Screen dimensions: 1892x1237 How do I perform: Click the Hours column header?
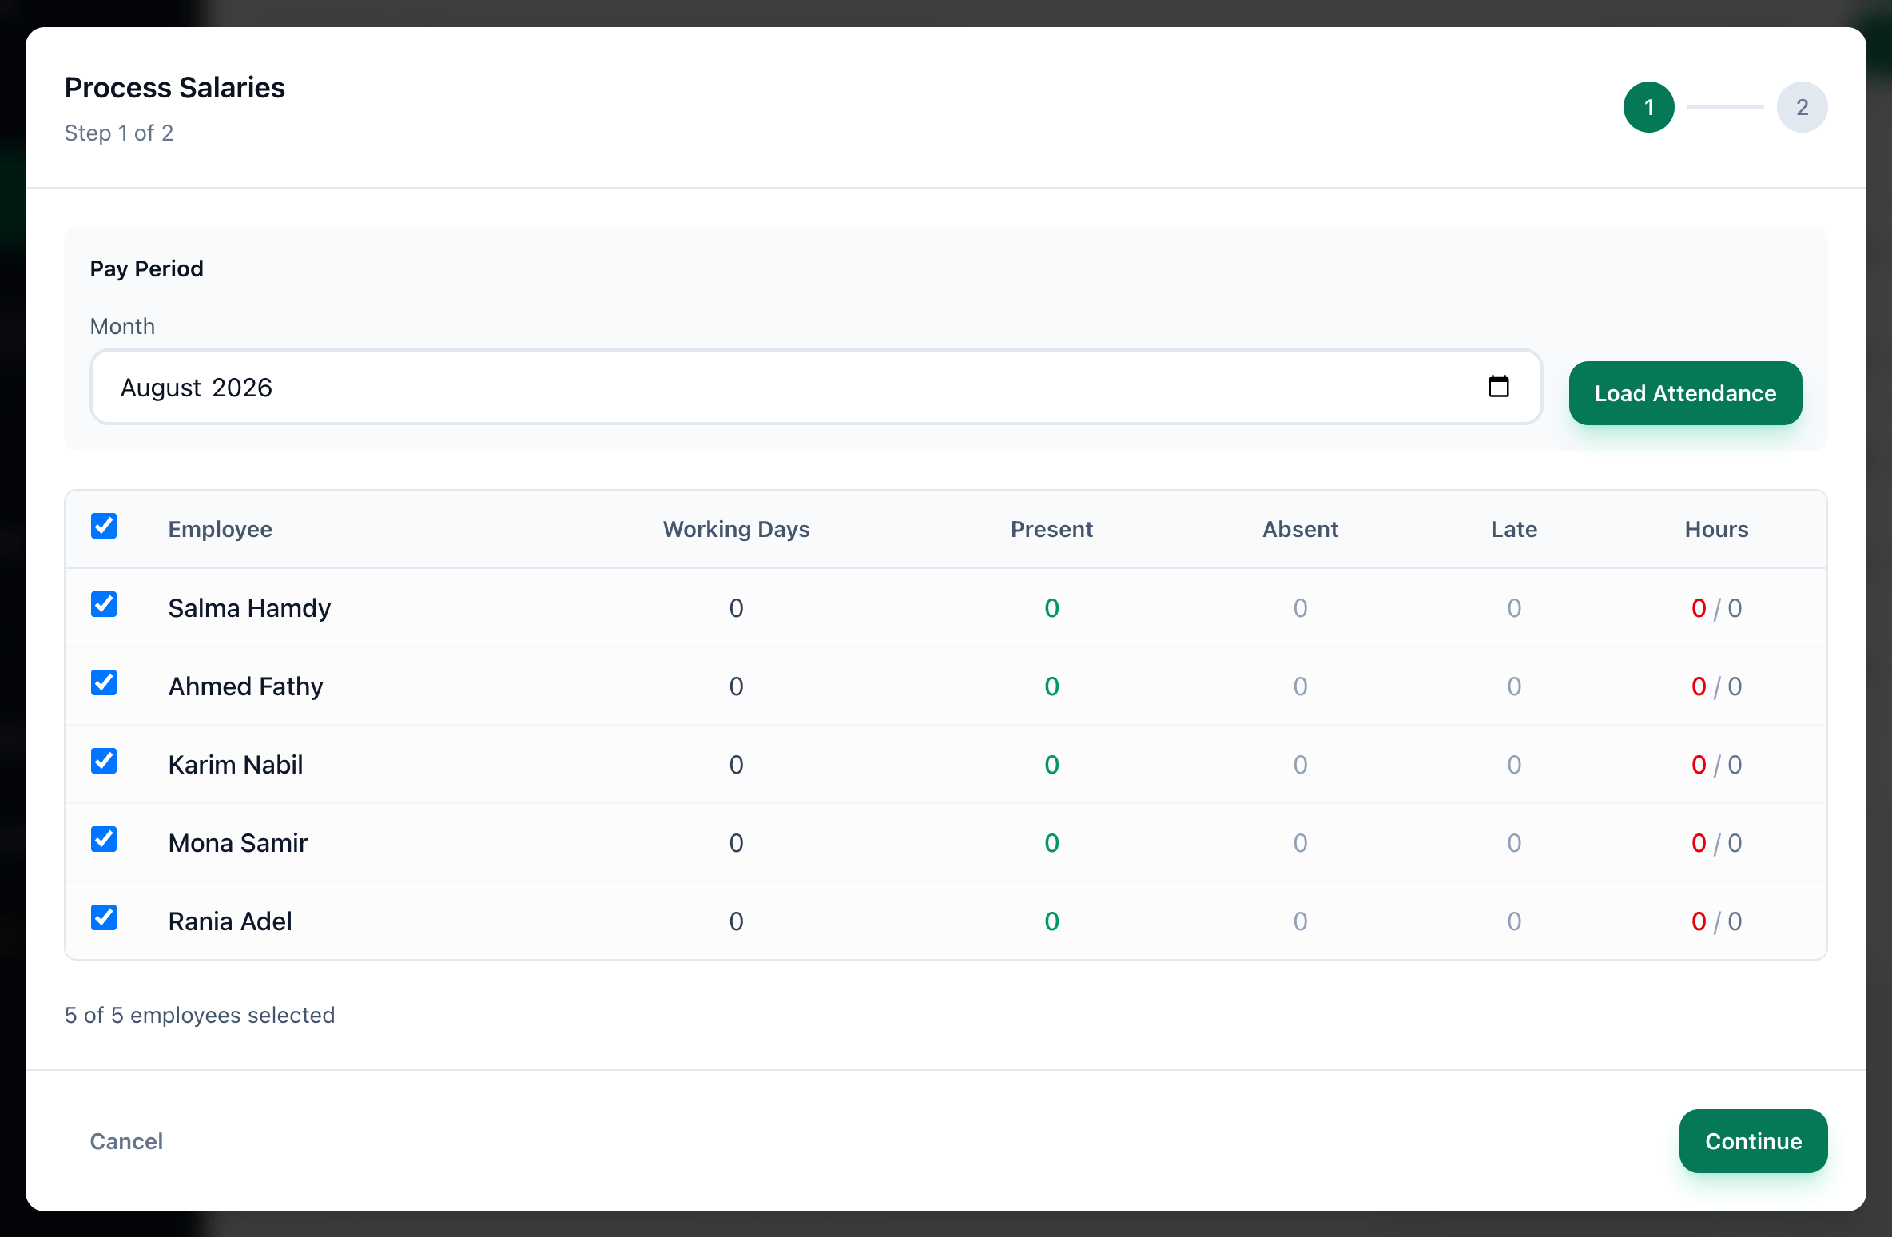pos(1716,529)
